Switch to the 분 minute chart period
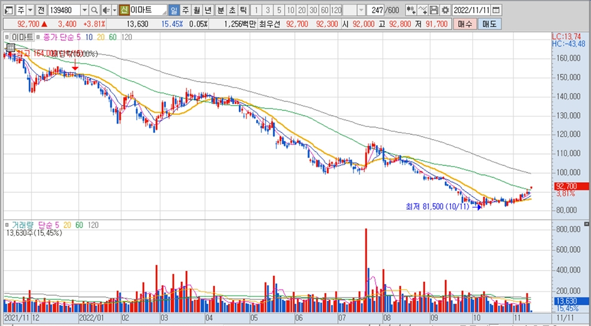Screen dimensions: 591x326 [220, 10]
